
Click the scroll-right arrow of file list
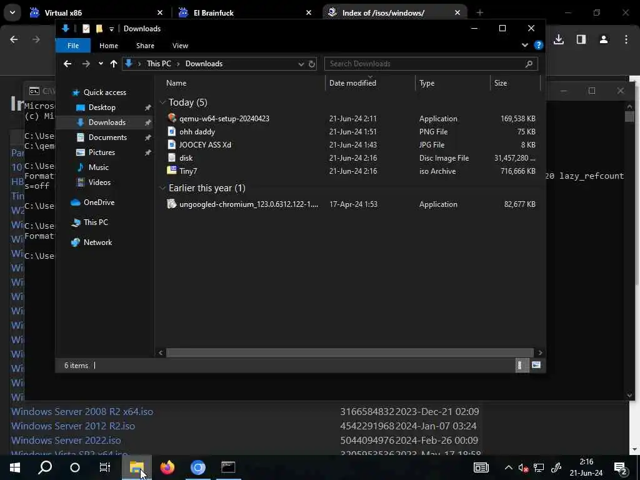[540, 352]
